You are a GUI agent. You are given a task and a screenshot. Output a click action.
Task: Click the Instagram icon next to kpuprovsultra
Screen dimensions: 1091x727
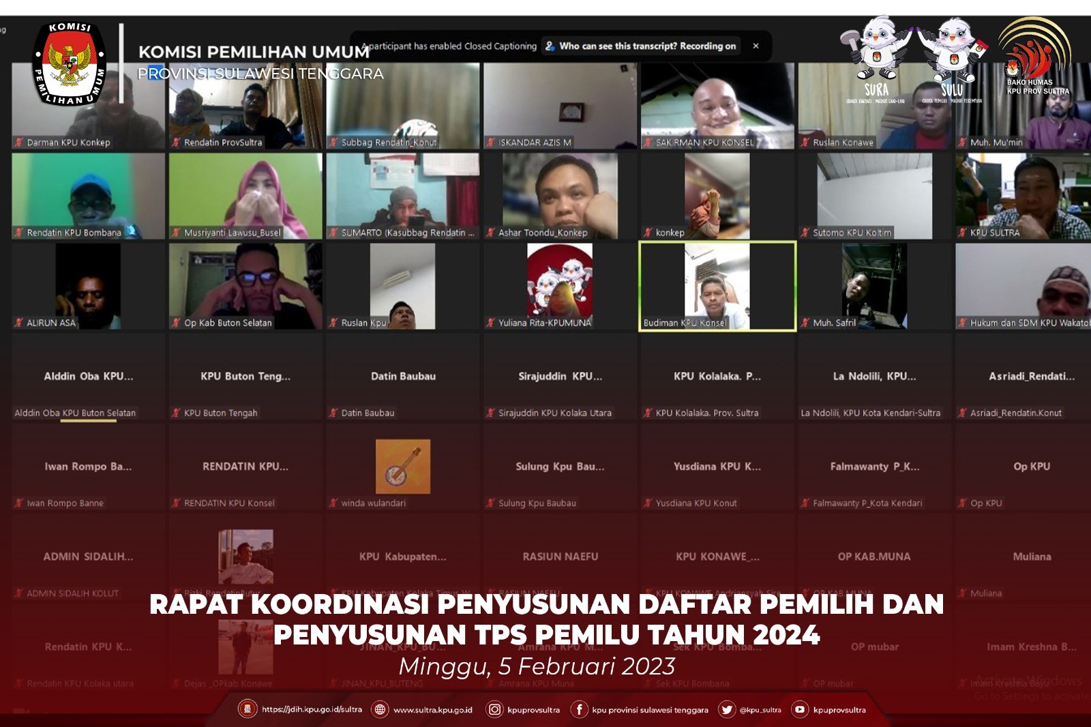tap(494, 709)
